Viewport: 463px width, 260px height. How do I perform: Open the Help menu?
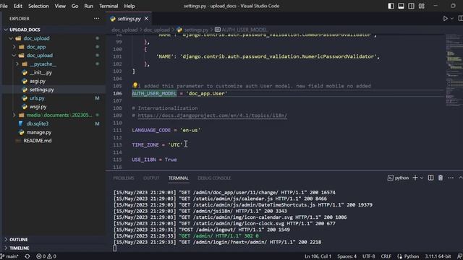129,6
